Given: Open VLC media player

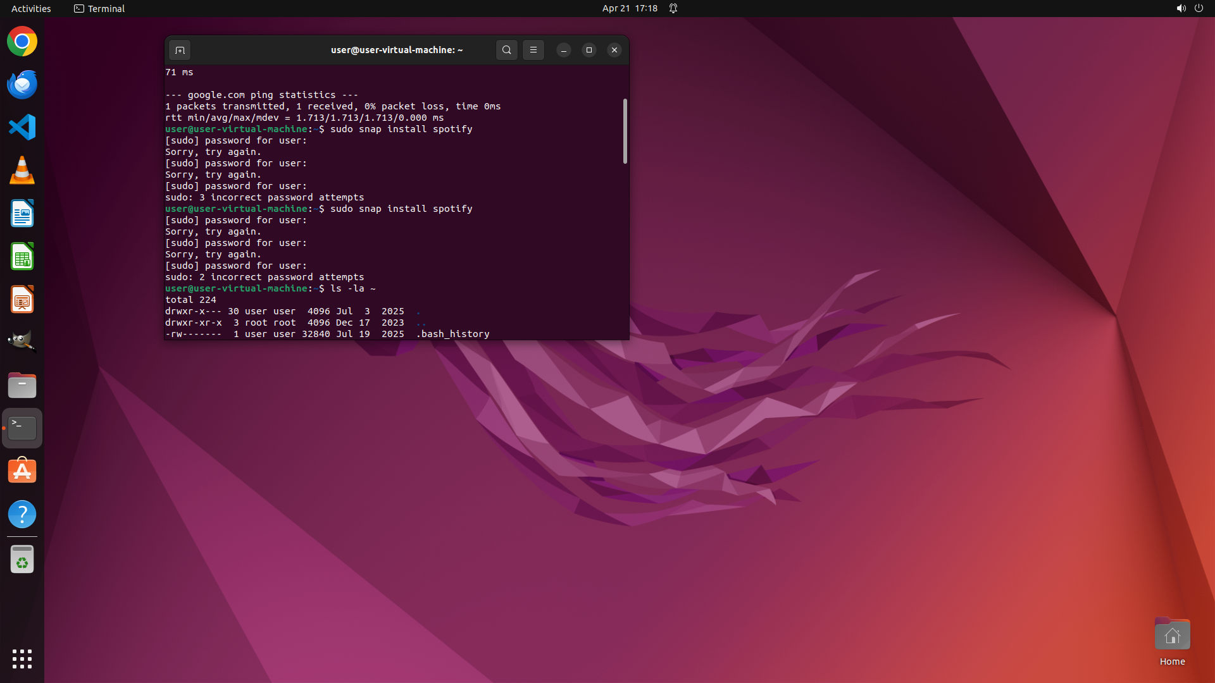Looking at the screenshot, I should pos(22,171).
